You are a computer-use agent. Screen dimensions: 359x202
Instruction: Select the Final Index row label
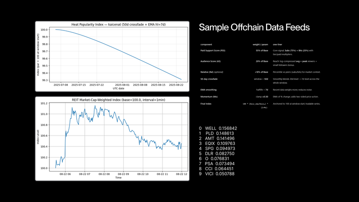pos(206,104)
